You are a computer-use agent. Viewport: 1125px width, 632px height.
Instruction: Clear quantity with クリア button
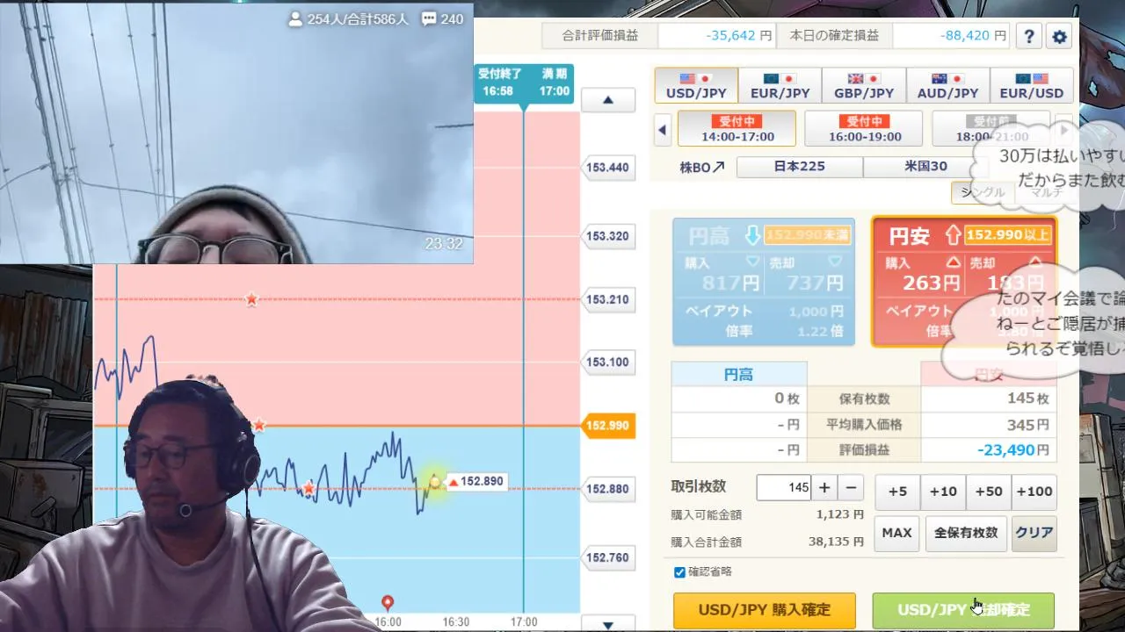pyautogui.click(x=1034, y=533)
